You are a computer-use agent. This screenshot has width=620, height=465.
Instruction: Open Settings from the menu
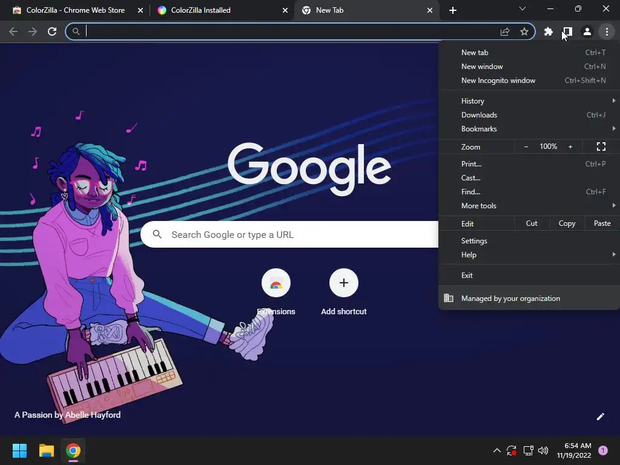529,241
